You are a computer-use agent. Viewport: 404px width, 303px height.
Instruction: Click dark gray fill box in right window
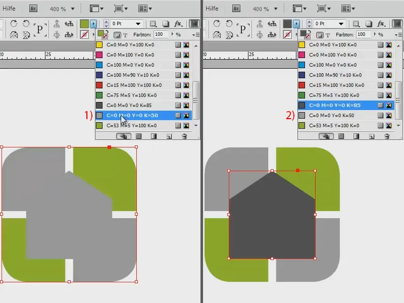pos(287,24)
